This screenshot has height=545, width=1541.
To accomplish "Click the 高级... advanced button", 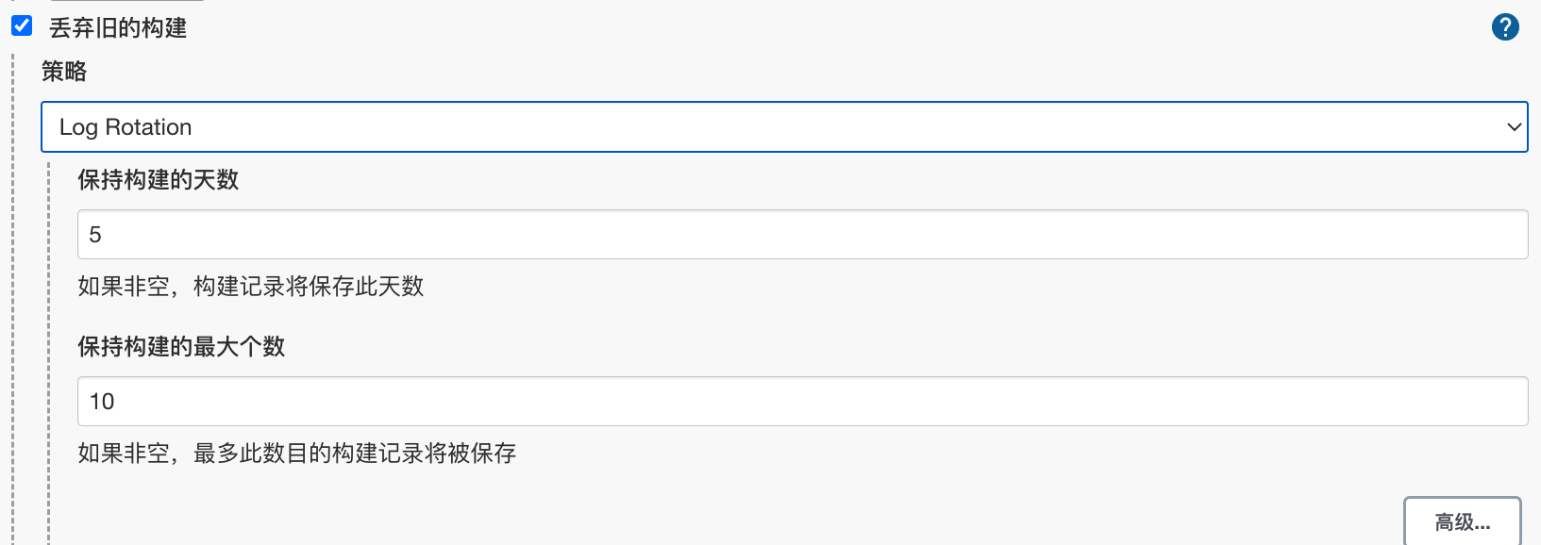I will tap(1462, 521).
